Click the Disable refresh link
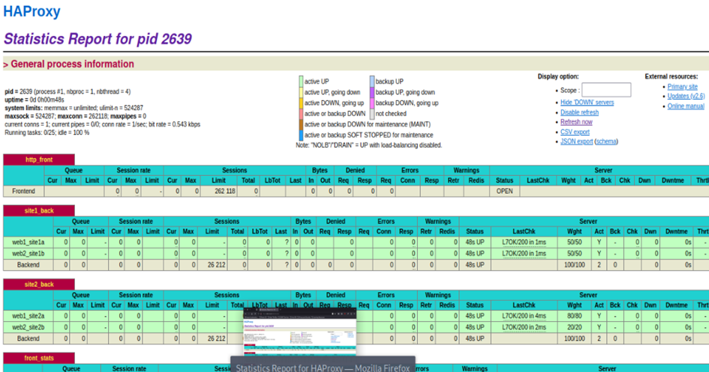This screenshot has height=372, width=709. pos(579,112)
